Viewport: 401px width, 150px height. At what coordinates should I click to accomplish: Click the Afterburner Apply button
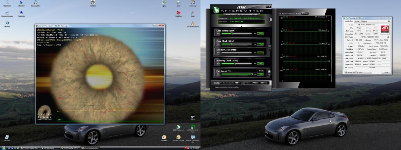tap(248, 83)
